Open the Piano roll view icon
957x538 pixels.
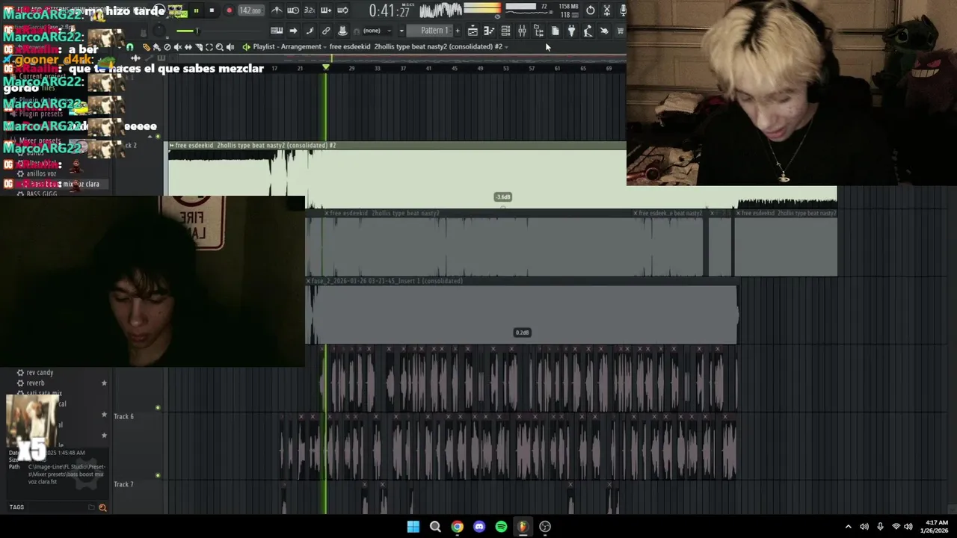(489, 31)
